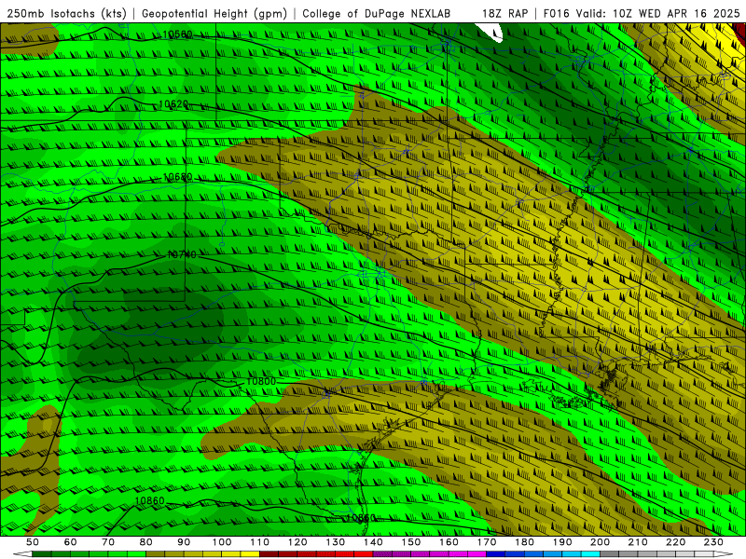This screenshot has width=746, height=559.
Task: Click the bright red swatch left of 140
Action: [x=364, y=553]
